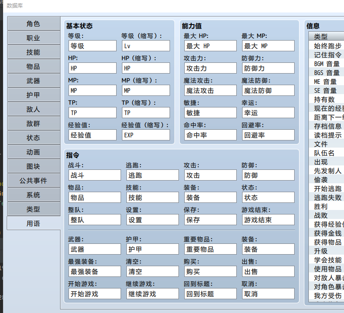Click the 最大 HP parameter field
This screenshot has height=313, width=344.
point(210,46)
